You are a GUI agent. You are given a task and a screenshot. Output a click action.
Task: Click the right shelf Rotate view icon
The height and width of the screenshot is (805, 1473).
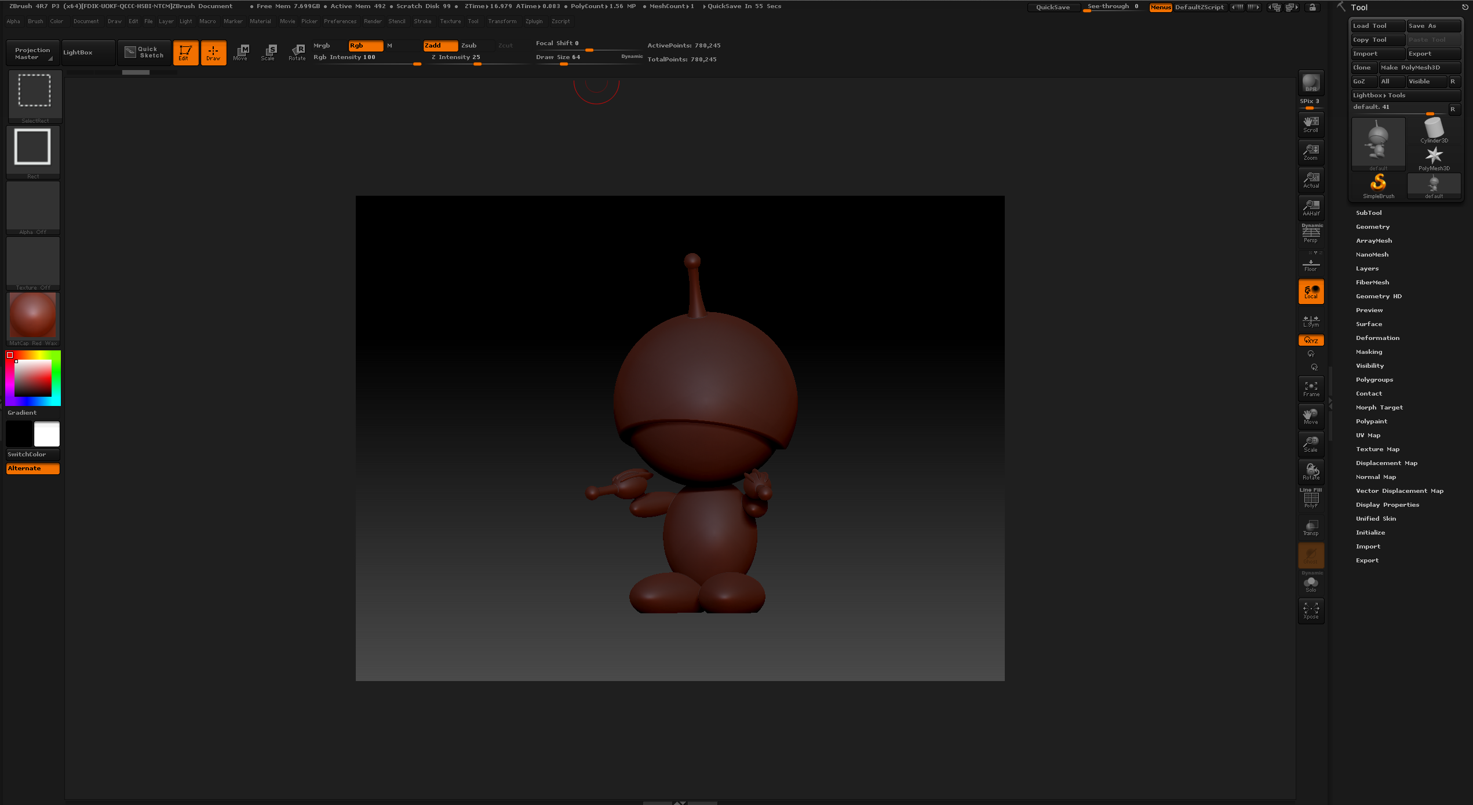pos(1311,472)
